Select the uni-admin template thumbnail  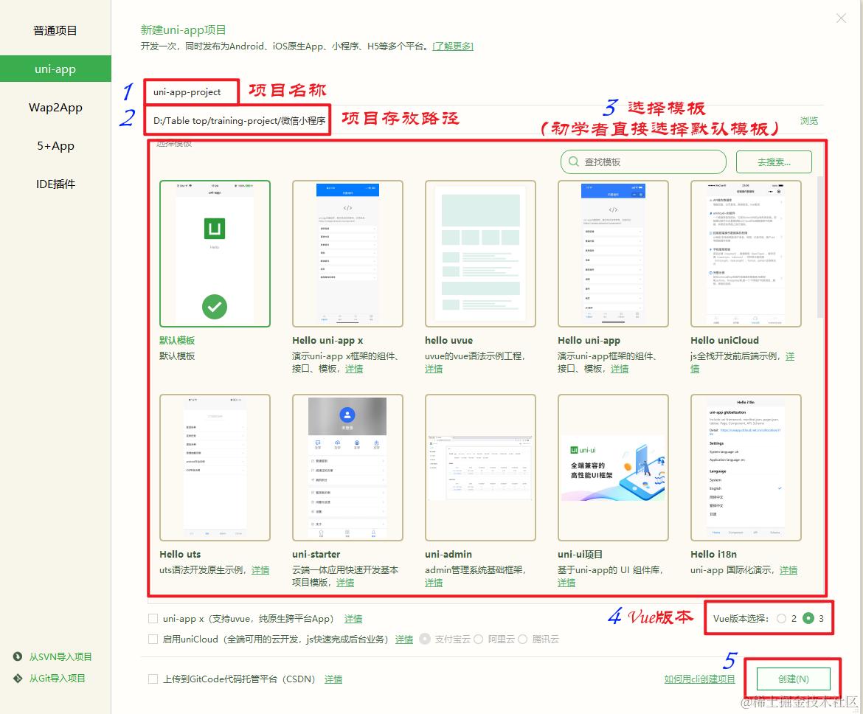[x=480, y=468]
